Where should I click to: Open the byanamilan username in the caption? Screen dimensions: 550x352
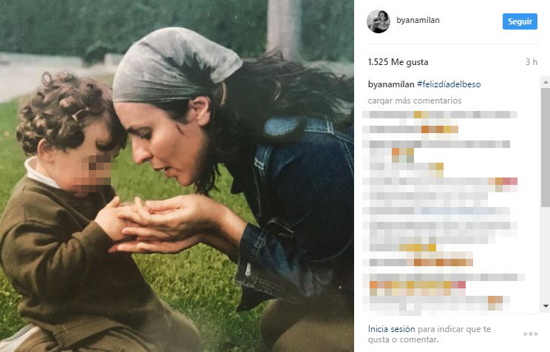(x=391, y=84)
